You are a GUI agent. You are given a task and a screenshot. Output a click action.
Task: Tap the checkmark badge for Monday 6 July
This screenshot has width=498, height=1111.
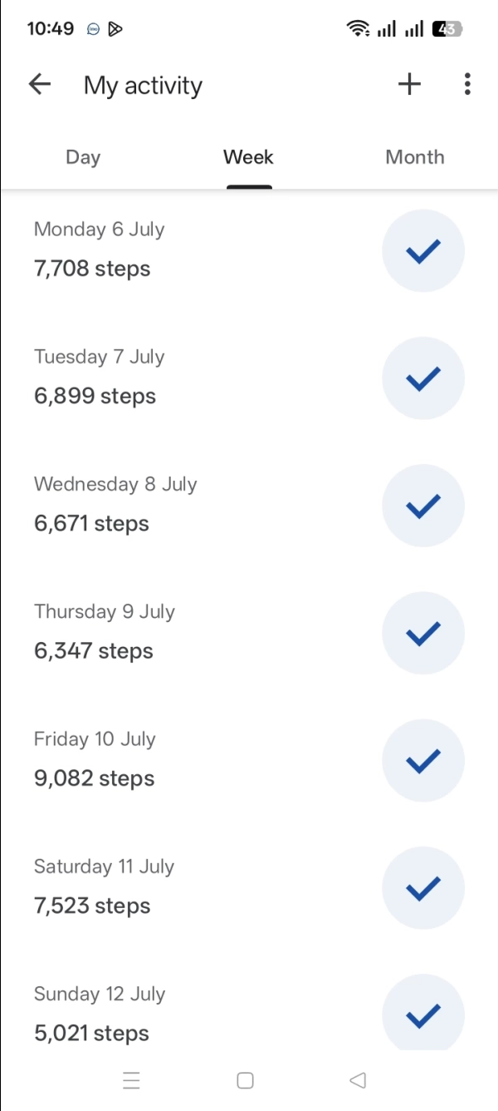423,250
